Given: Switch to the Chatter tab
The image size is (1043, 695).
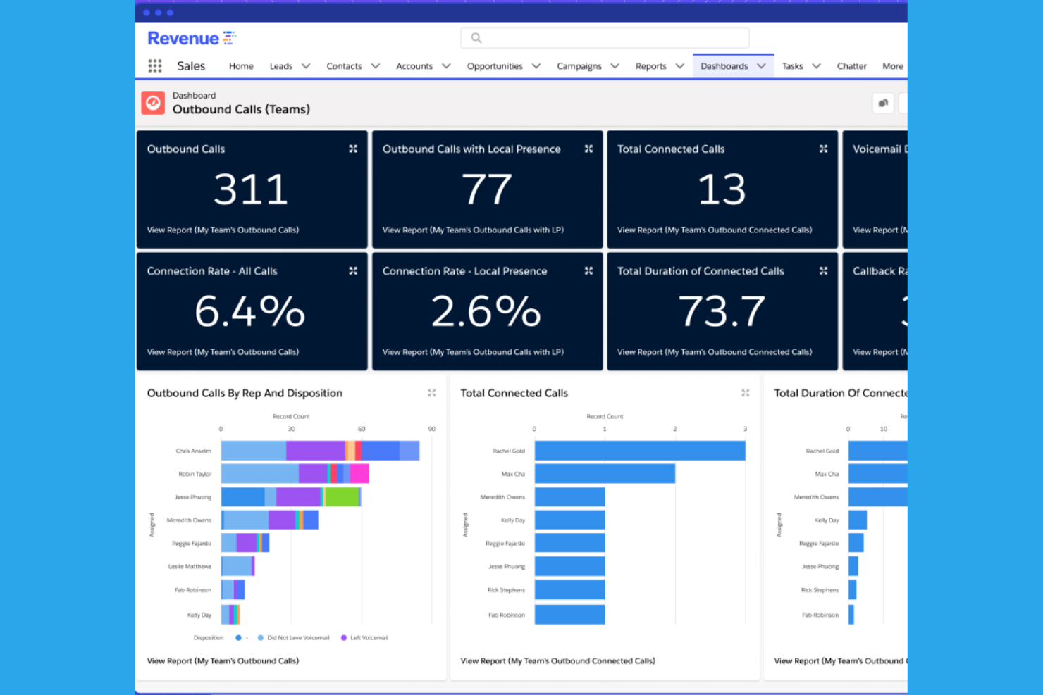Looking at the screenshot, I should pos(851,66).
